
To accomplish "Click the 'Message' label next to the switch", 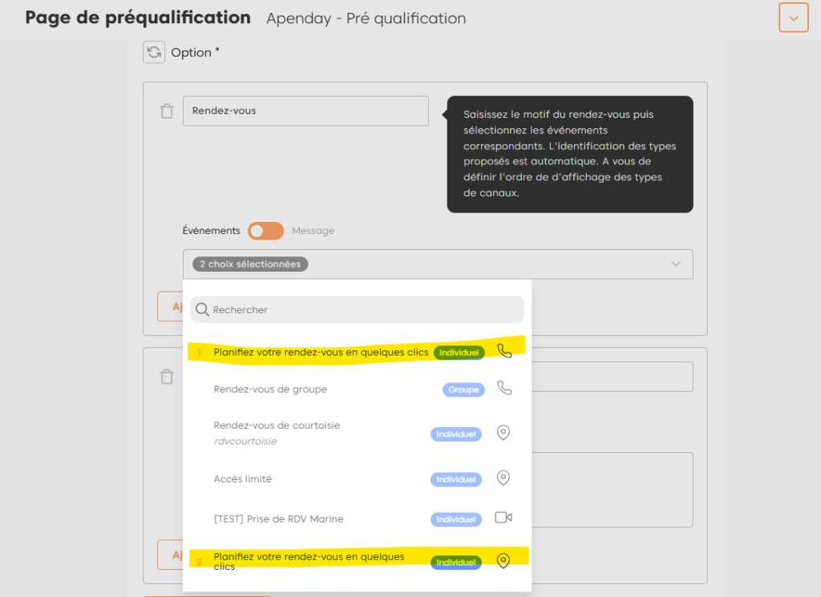I will coord(313,231).
